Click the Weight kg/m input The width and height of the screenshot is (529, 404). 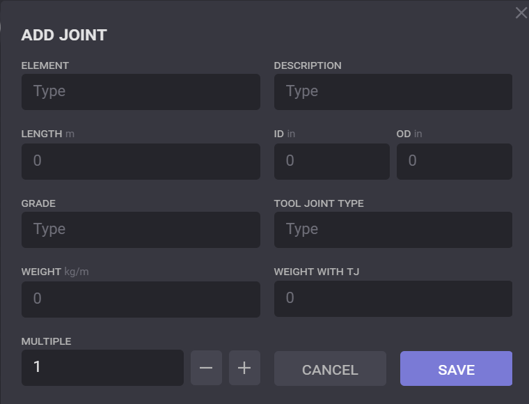click(x=141, y=299)
